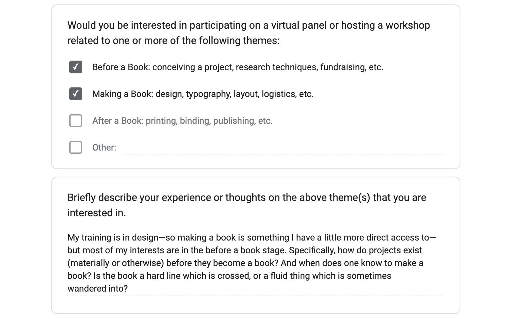Tick the empty Other checkbox
This screenshot has width=511, height=319.
[76, 147]
